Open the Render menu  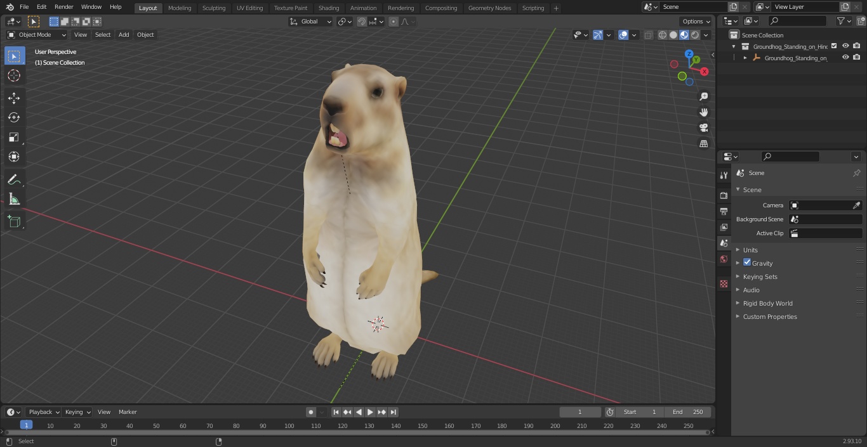pos(63,7)
